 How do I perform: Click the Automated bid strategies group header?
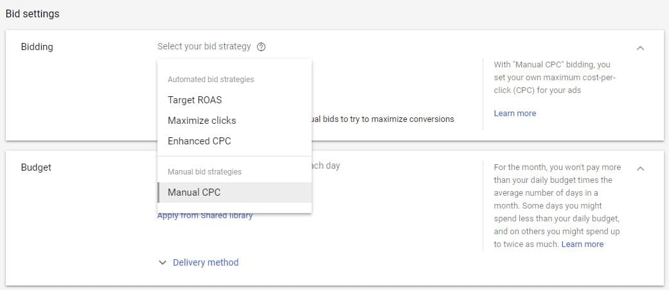[211, 79]
